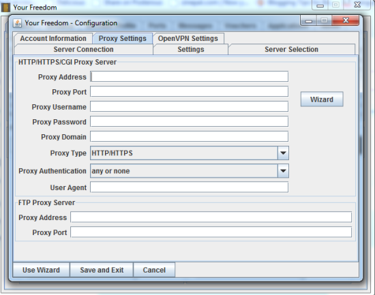Click the User Agent field
375x295 pixels.
pyautogui.click(x=189, y=187)
